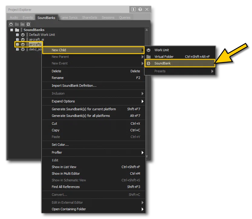Open help via question mark icon
This screenshot has height=219, width=252.
[140, 9]
